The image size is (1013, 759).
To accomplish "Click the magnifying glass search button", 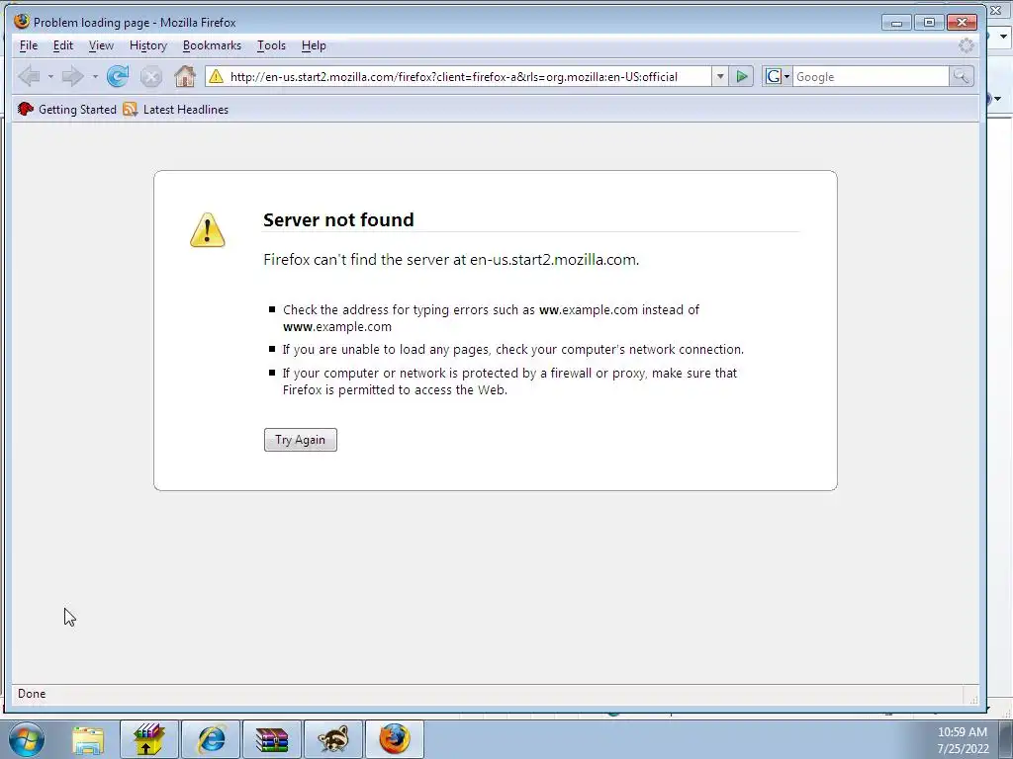I will tap(962, 77).
